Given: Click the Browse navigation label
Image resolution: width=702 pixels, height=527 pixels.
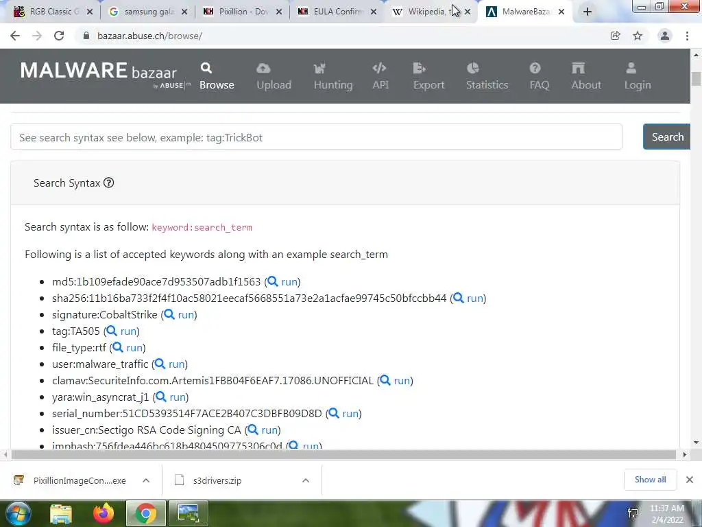Looking at the screenshot, I should point(217,84).
